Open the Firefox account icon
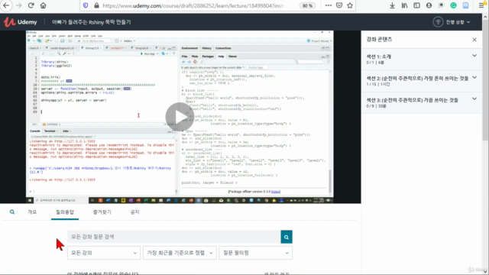The image size is (489, 275). (x=429, y=5)
